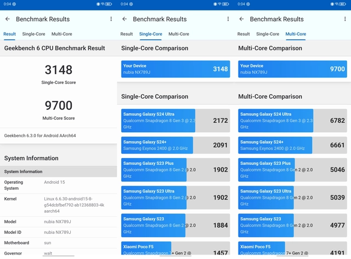
Task: Select the Multi-Core tab on the middle screen
Action: tap(179, 34)
